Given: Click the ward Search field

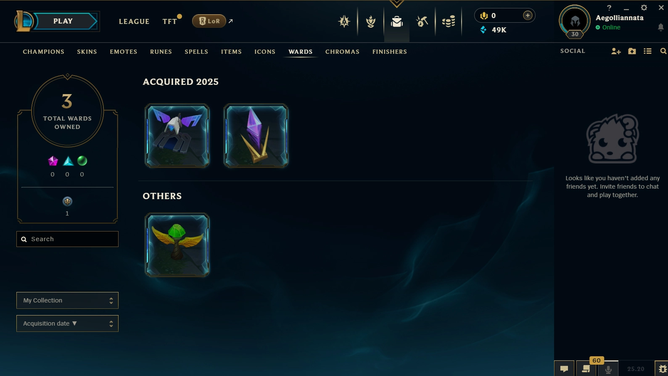Looking at the screenshot, I should tap(67, 239).
